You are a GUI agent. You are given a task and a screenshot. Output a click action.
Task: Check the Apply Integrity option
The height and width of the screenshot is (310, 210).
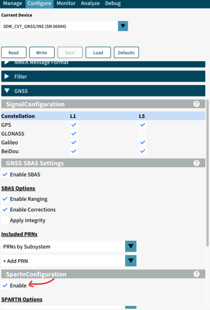click(5, 220)
